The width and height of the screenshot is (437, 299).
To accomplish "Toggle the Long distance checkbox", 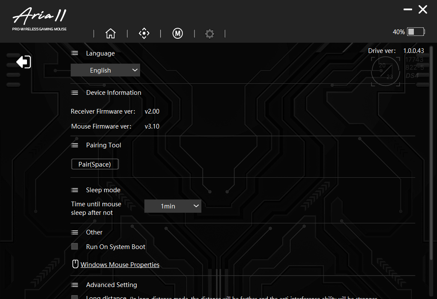I will tap(75, 297).
